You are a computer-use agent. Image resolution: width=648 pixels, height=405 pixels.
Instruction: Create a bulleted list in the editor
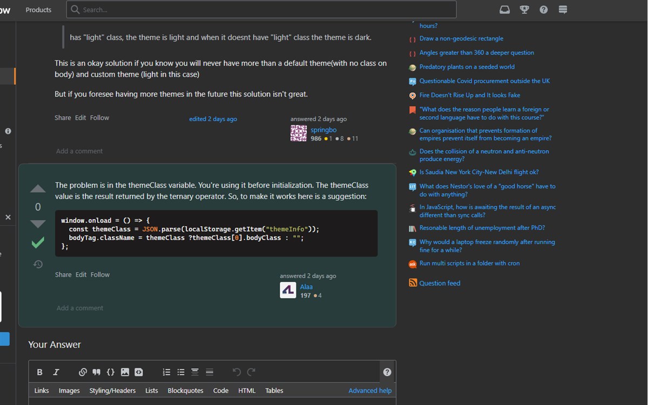(x=180, y=372)
